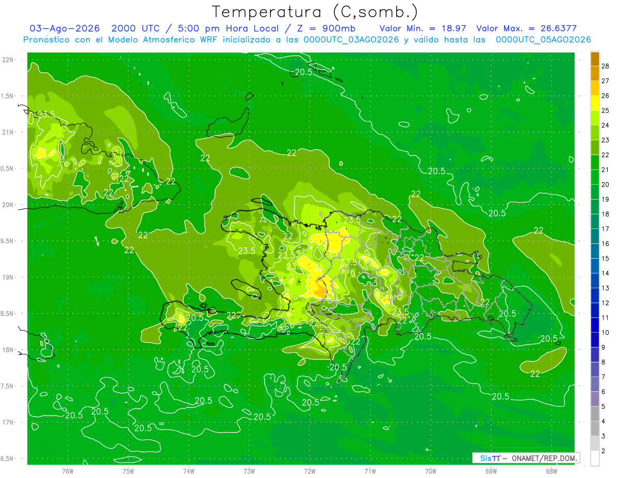
Task: Click the legend color band between 26 and 27
Action: (x=595, y=88)
